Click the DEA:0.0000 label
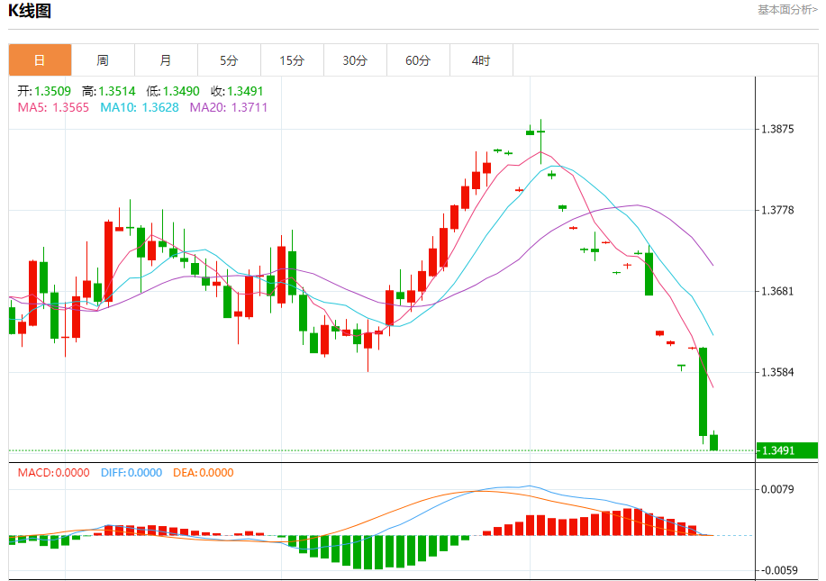 pyautogui.click(x=204, y=473)
